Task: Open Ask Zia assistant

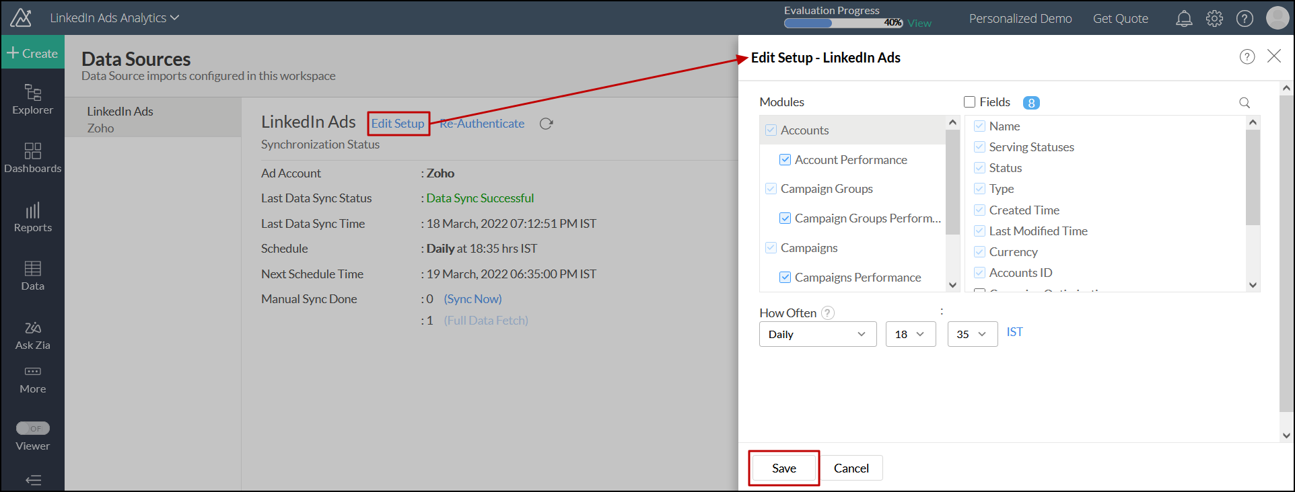Action: [x=32, y=335]
